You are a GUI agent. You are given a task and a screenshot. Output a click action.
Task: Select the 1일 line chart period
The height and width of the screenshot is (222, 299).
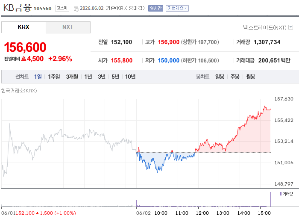38,77
